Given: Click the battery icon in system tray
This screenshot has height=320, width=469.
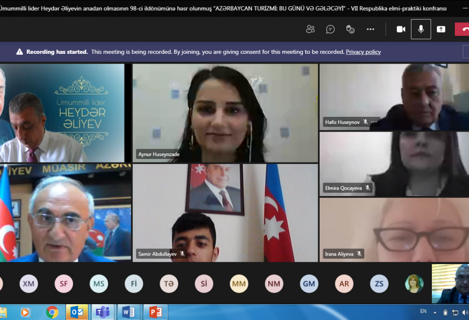Looking at the screenshot, I should 445,312.
